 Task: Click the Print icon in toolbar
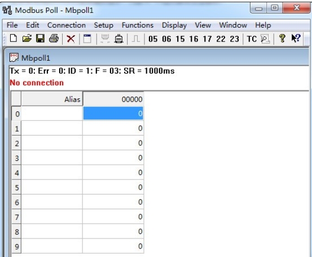(x=54, y=38)
